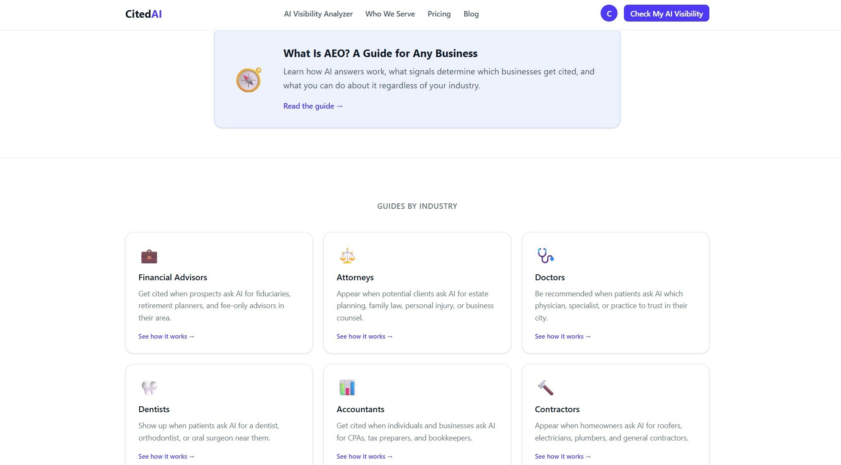Open the C user avatar in the header

(609, 13)
